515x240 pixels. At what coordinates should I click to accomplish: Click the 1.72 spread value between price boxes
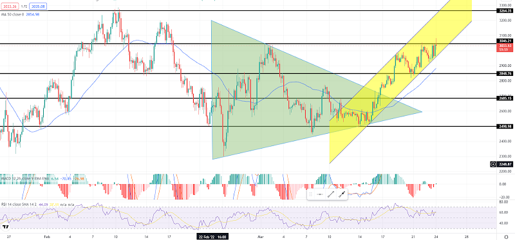pos(23,6)
